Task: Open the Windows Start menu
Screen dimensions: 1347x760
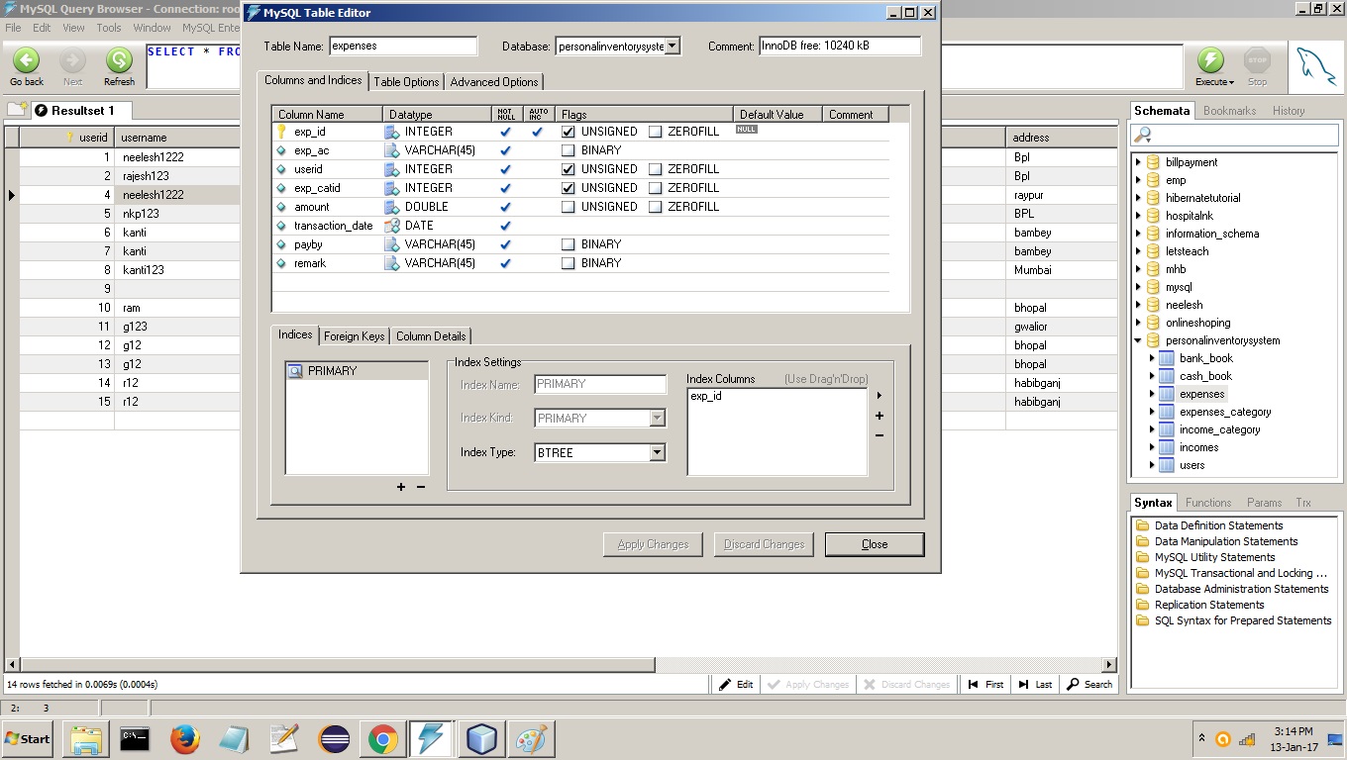Action: (x=28, y=739)
